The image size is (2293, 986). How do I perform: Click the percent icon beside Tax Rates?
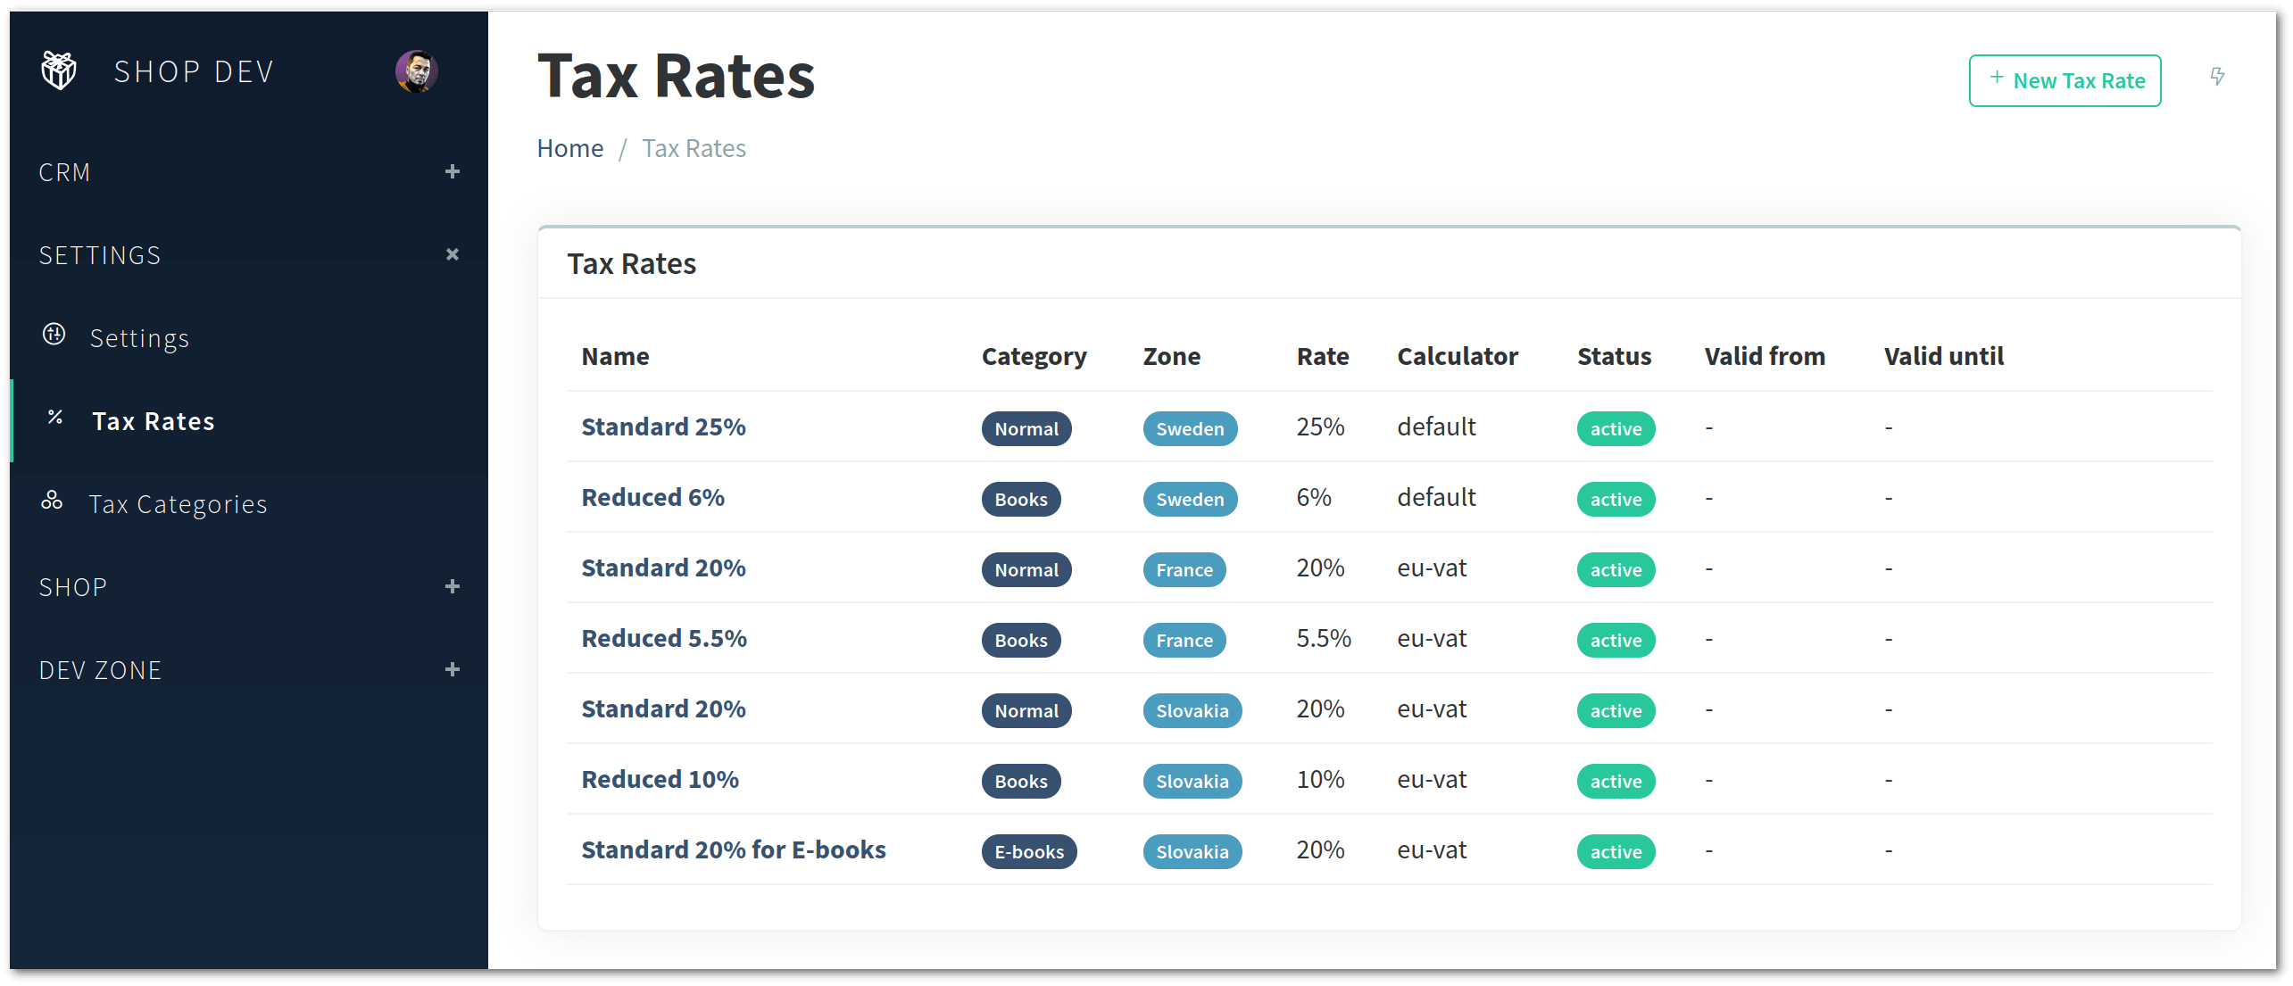click(55, 418)
